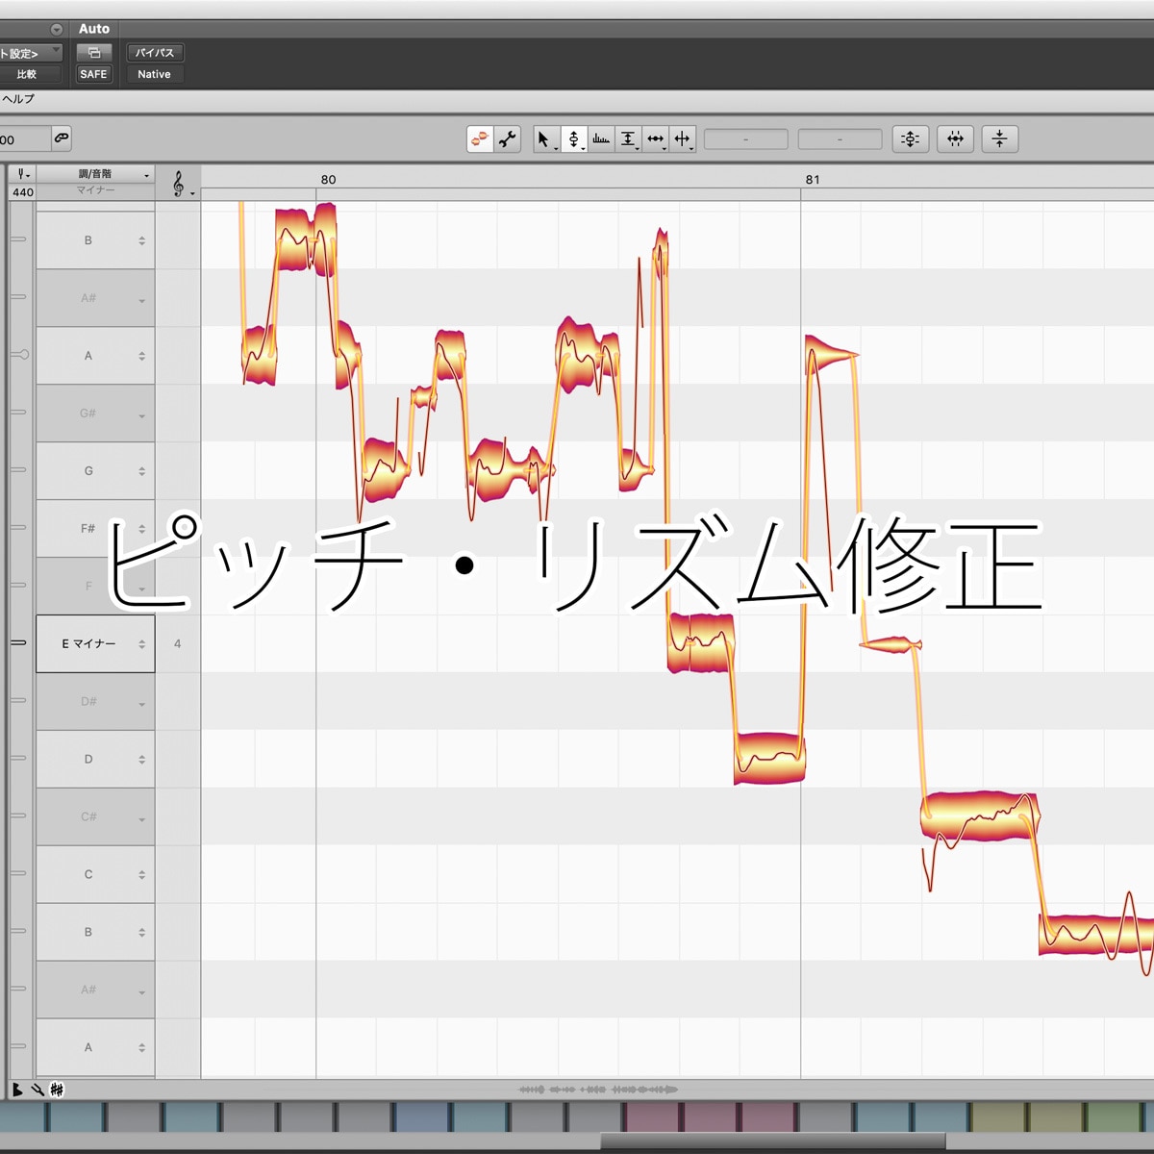This screenshot has width=1154, height=1154.
Task: Toggle the バイパス bypass button
Action: click(155, 53)
